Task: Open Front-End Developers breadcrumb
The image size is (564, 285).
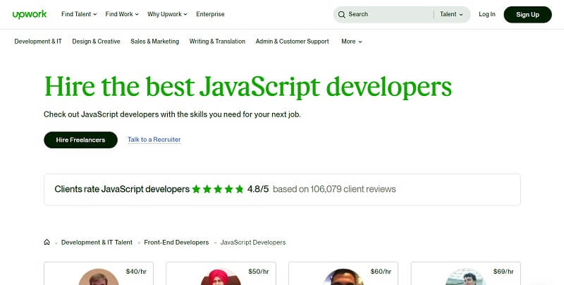Action: tap(176, 242)
